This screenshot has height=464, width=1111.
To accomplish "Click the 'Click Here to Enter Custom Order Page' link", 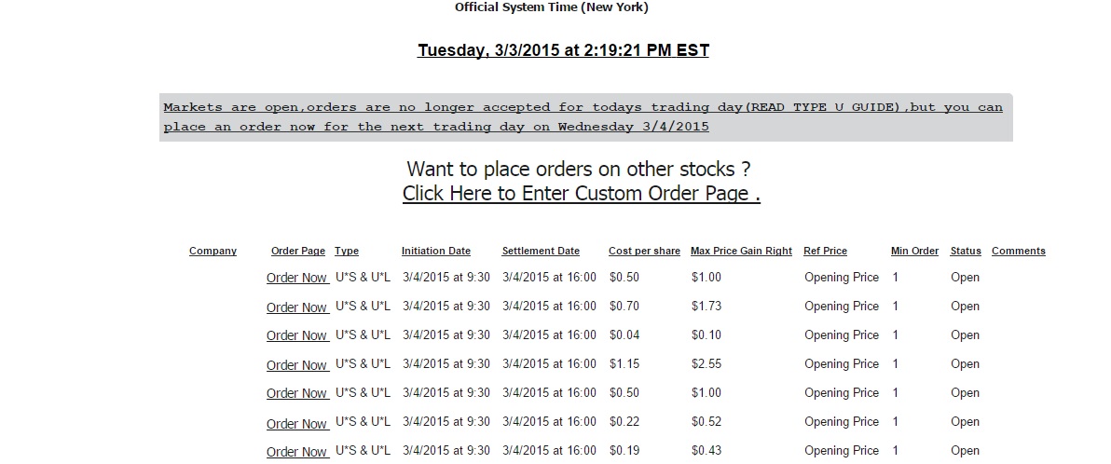I will click(x=581, y=194).
